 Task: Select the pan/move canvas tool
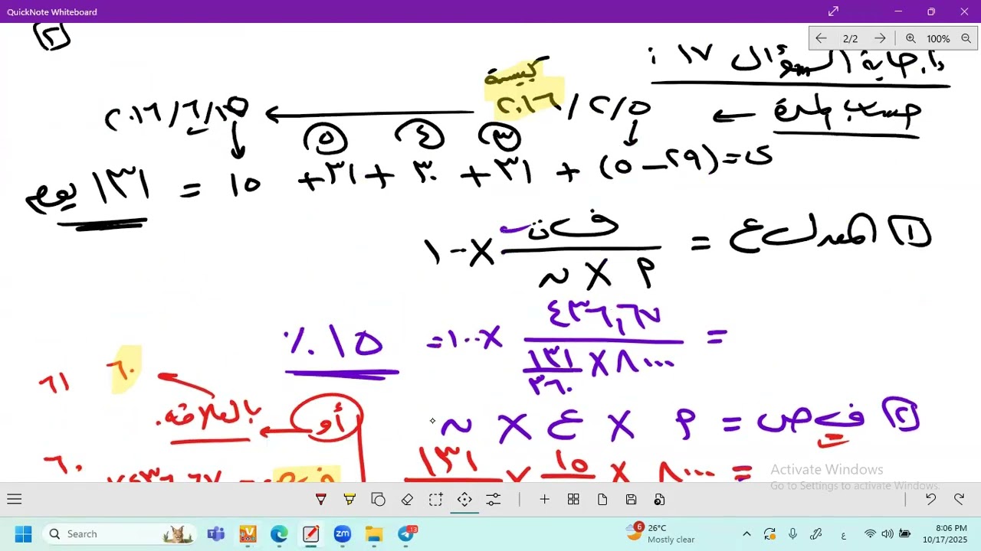coord(464,500)
